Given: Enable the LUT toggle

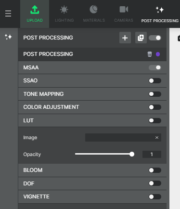Looking at the screenshot, I should pyautogui.click(x=155, y=120).
